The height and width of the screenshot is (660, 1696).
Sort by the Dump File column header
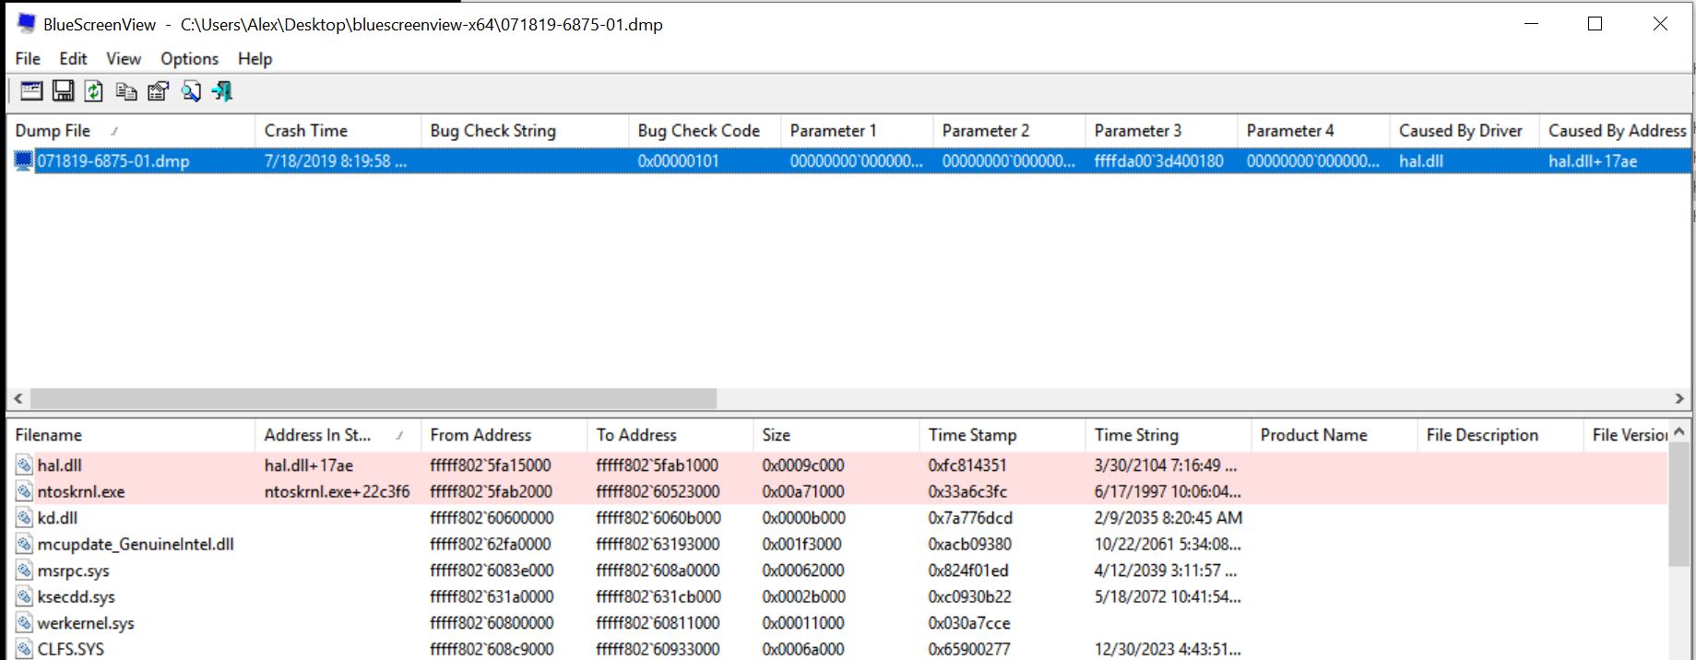130,131
